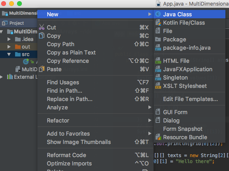
Task: Click the XSLT Stylesheet icon
Action: click(x=158, y=86)
